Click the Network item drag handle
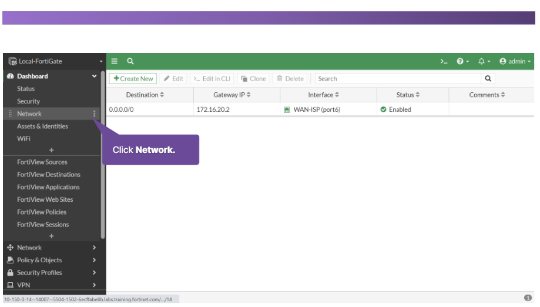540x307 pixels. tap(10, 114)
